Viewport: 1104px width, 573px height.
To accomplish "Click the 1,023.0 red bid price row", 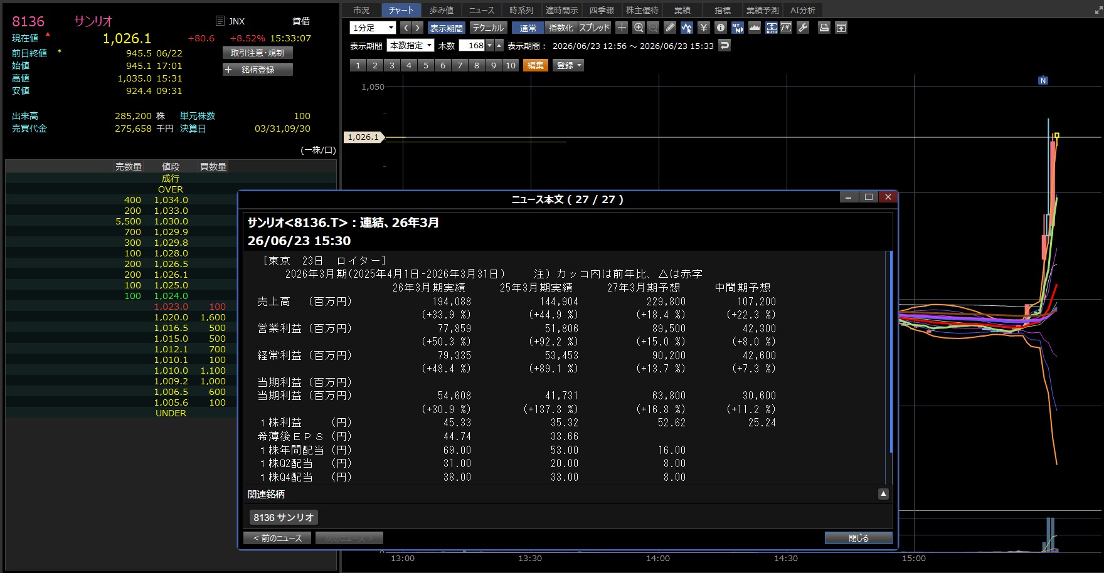I will [x=171, y=307].
